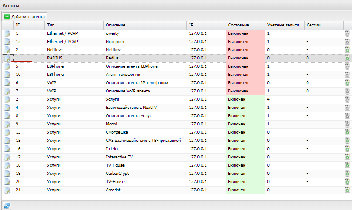This screenshot has height=210, width=352.
Task: Click the edit icon for the Moovi agent
Action: tap(7, 124)
